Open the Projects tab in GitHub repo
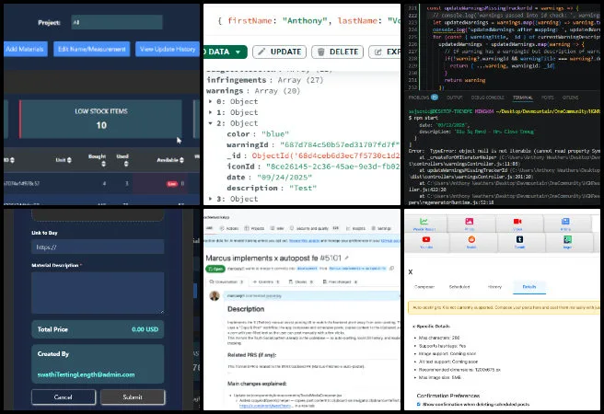604x414 pixels. coord(254,228)
